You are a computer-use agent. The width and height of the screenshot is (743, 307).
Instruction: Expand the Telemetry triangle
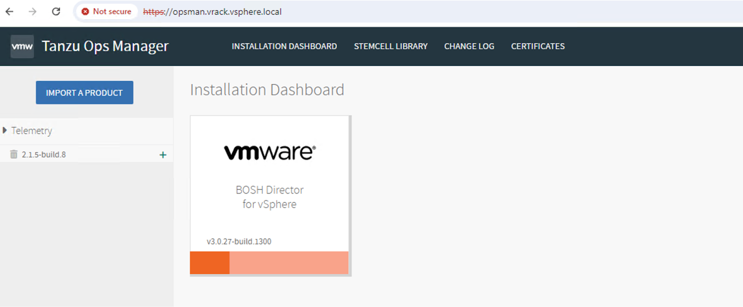[x=5, y=130]
